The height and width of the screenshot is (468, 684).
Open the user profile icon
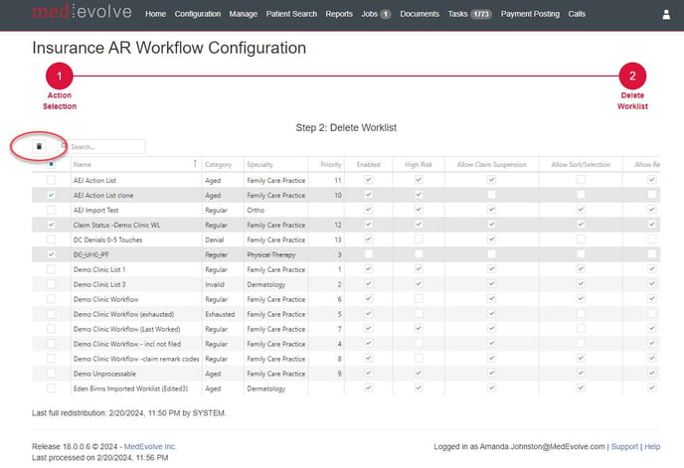pyautogui.click(x=666, y=15)
